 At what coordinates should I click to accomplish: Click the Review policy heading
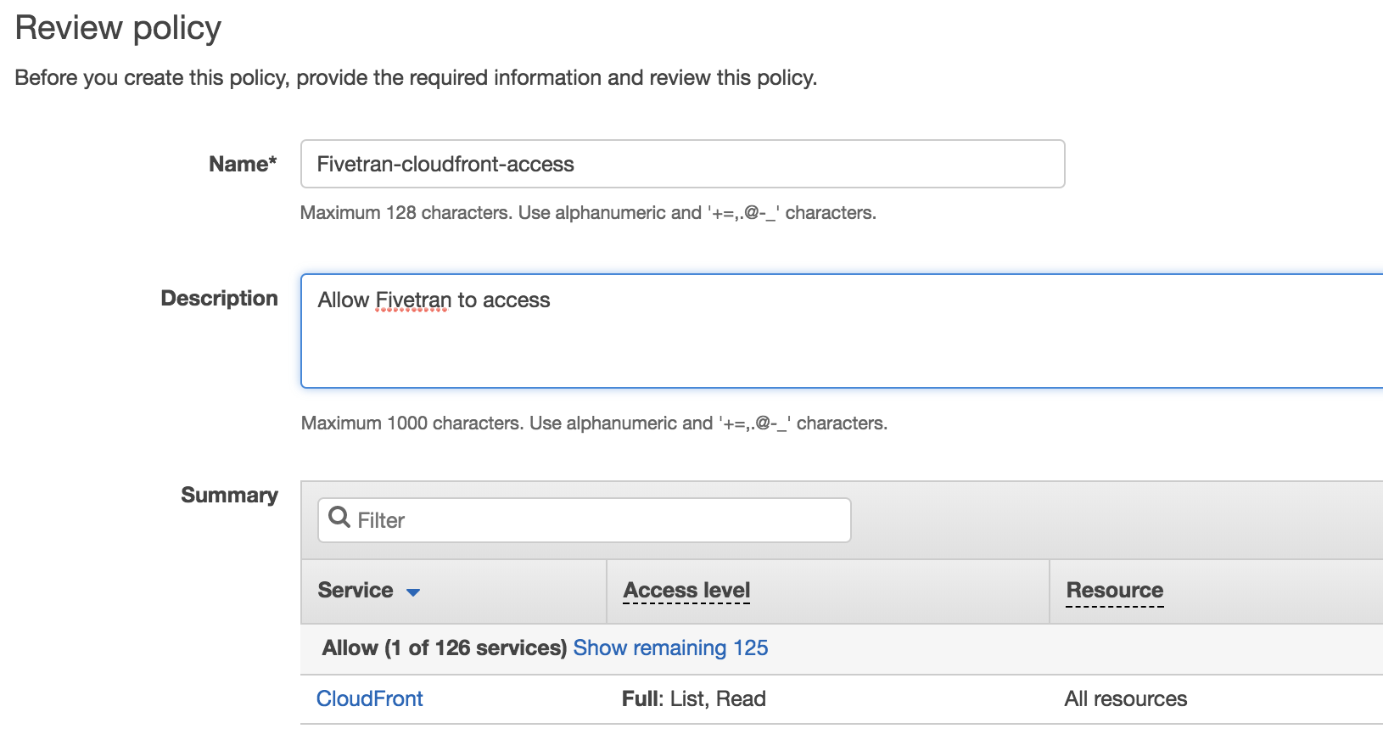click(119, 28)
